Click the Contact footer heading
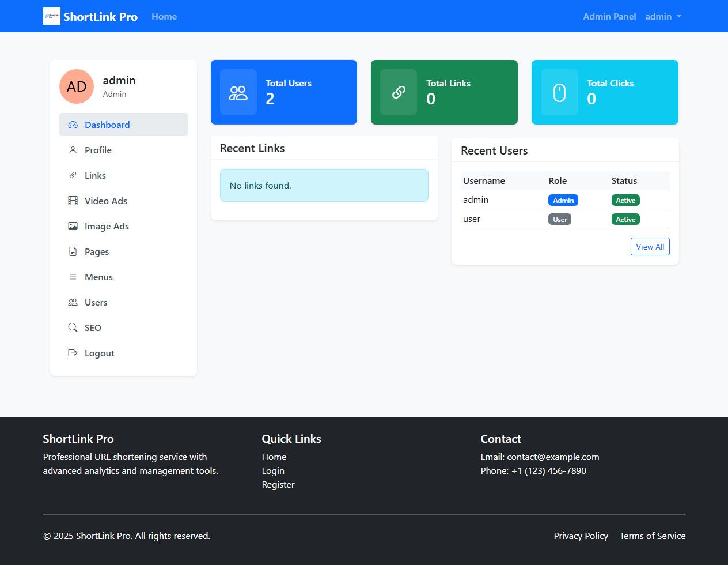 [500, 439]
